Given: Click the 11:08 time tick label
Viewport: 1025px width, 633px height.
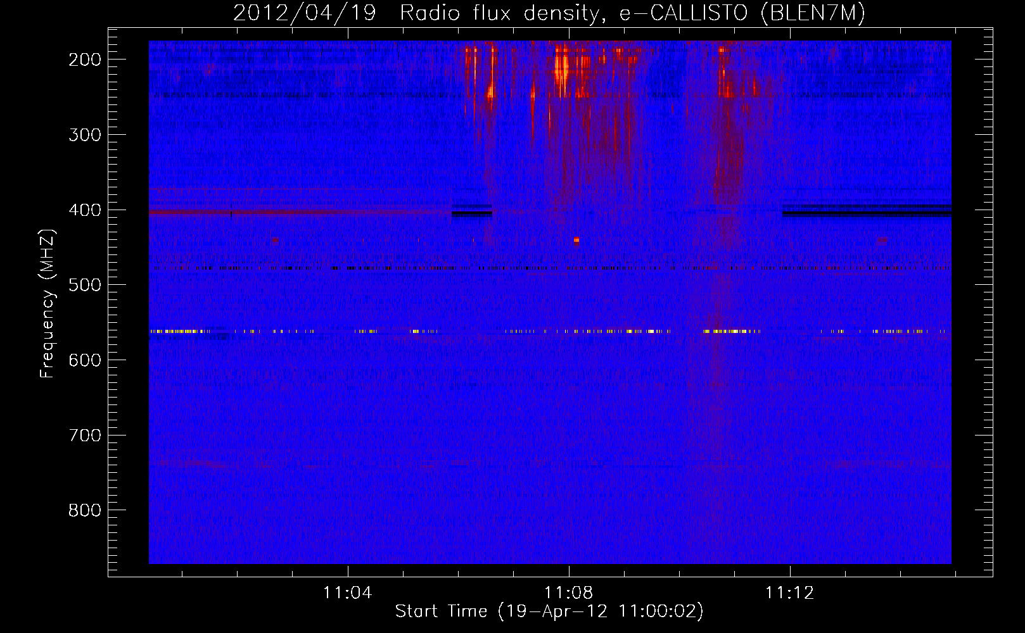Looking at the screenshot, I should point(568,593).
